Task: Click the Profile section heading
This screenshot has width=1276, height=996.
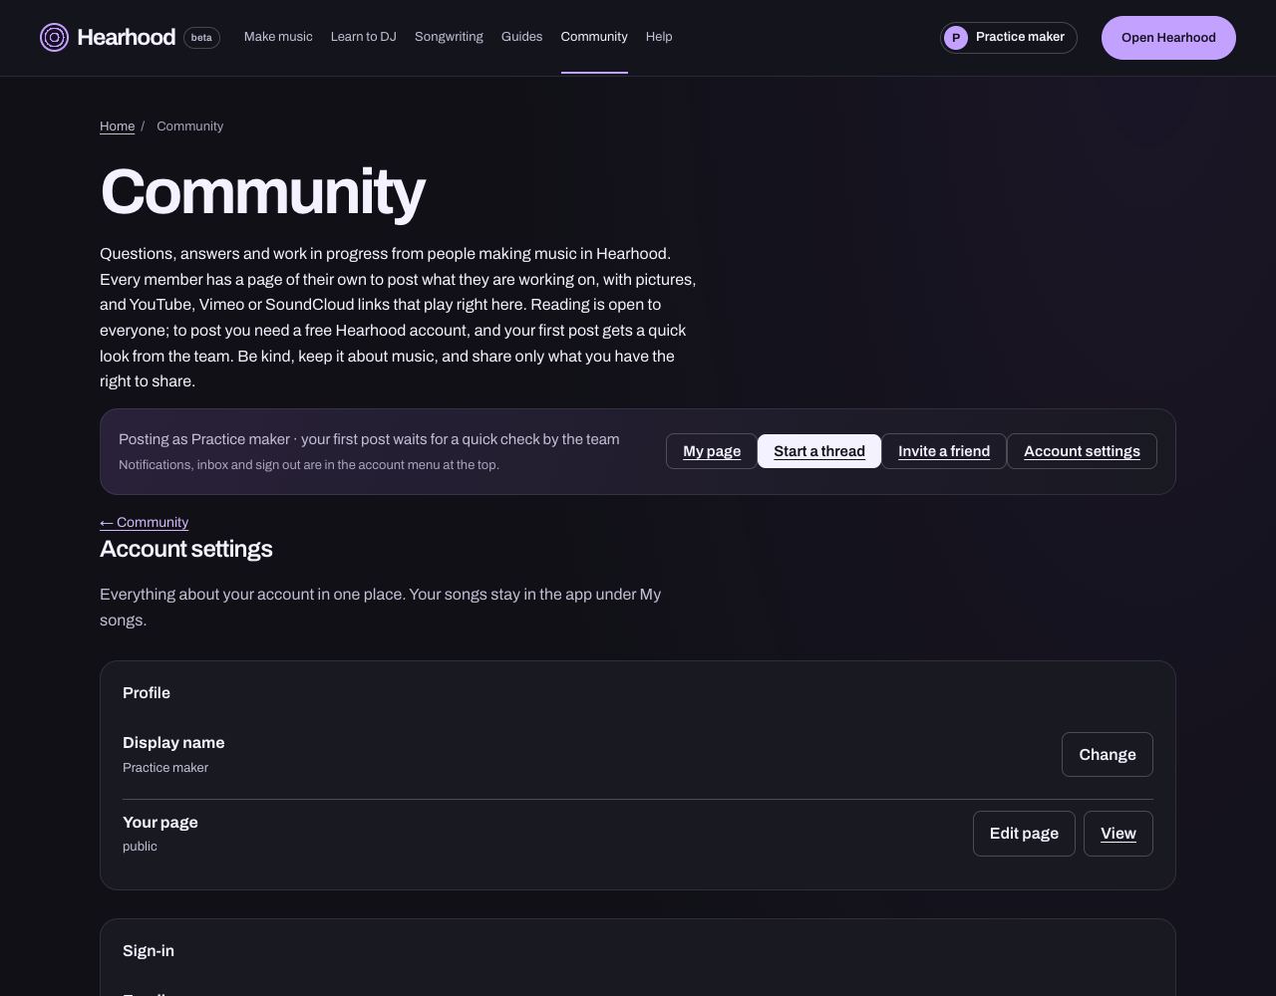Action: [147, 693]
